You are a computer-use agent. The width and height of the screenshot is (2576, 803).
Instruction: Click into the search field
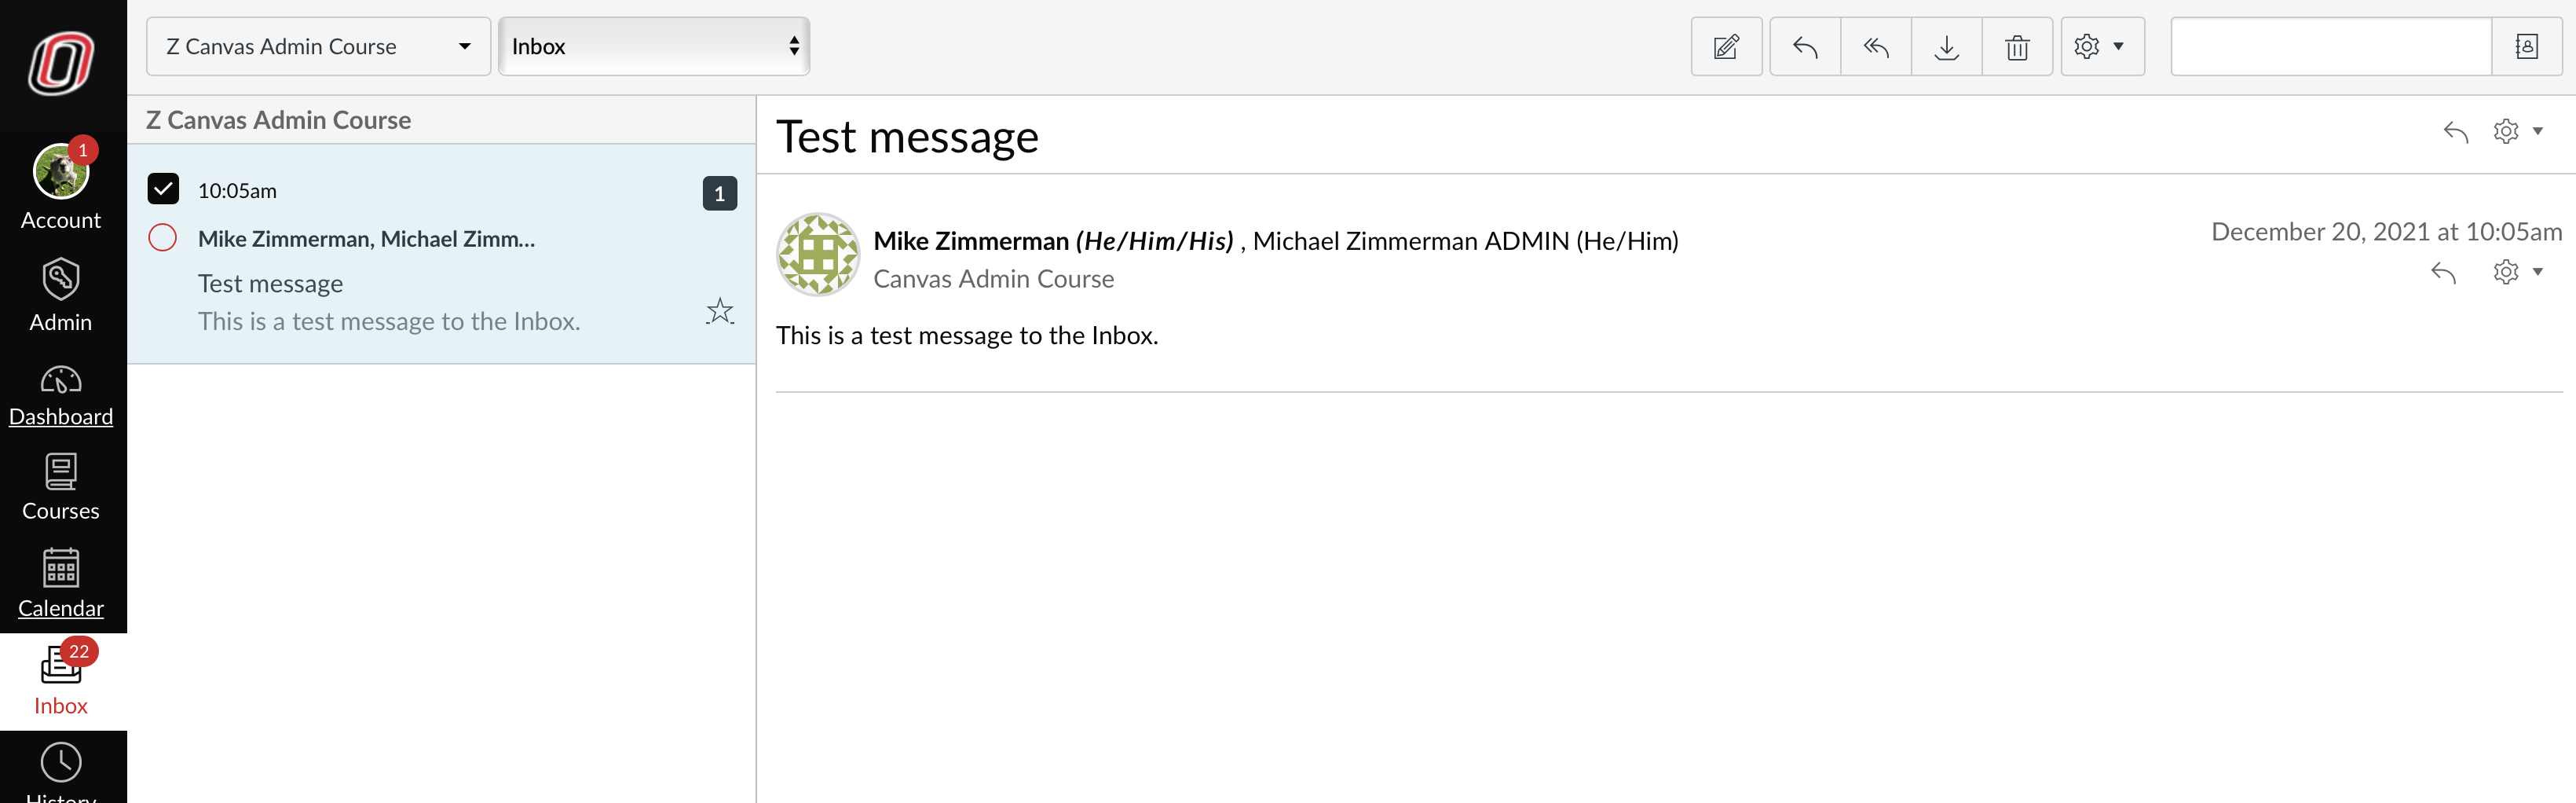[2330, 46]
